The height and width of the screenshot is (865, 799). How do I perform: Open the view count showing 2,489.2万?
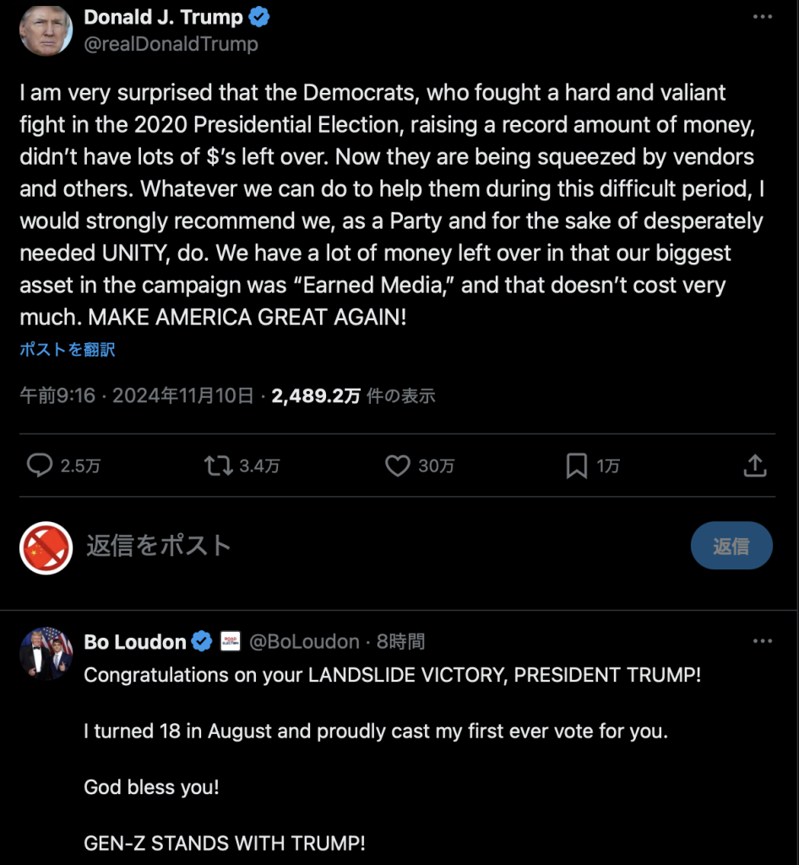pyautogui.click(x=315, y=395)
